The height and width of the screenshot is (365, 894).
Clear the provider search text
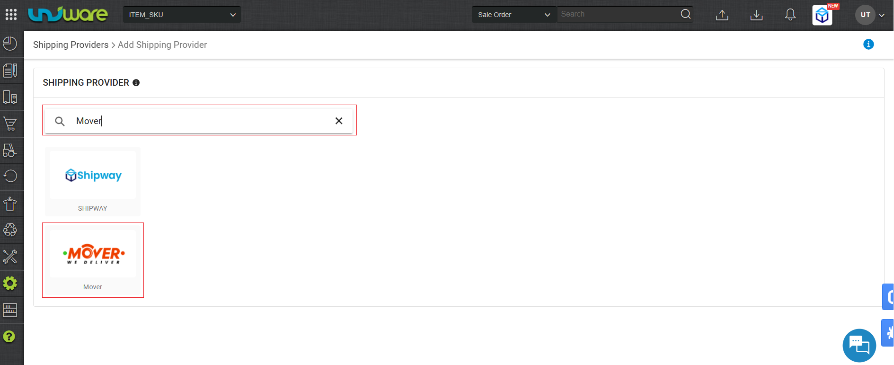point(339,121)
